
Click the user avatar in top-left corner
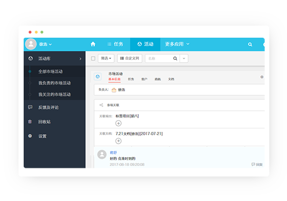click(x=31, y=44)
